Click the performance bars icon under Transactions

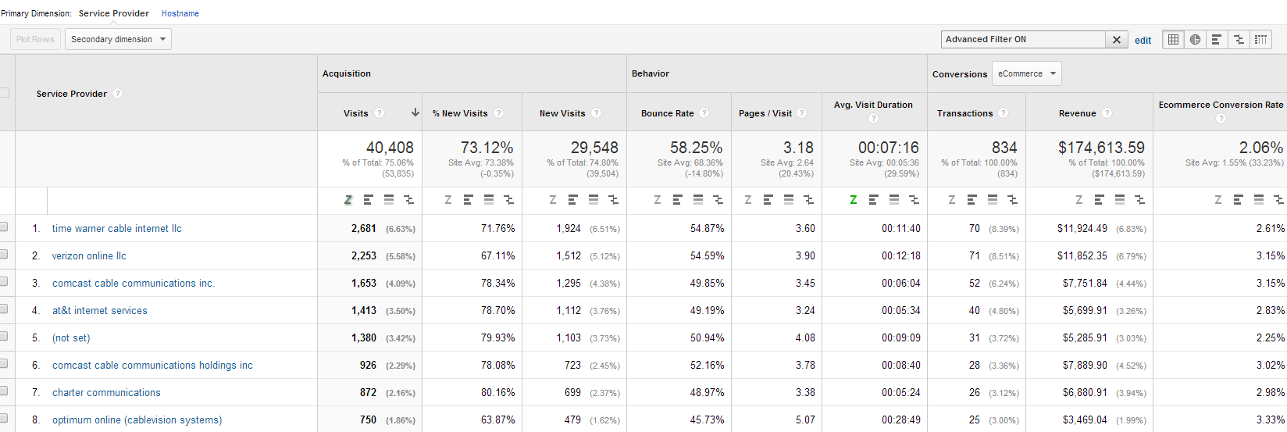pyautogui.click(x=971, y=200)
